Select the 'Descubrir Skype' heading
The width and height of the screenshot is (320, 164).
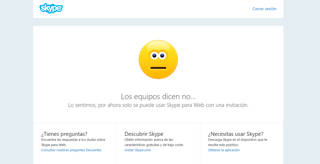[x=144, y=134]
